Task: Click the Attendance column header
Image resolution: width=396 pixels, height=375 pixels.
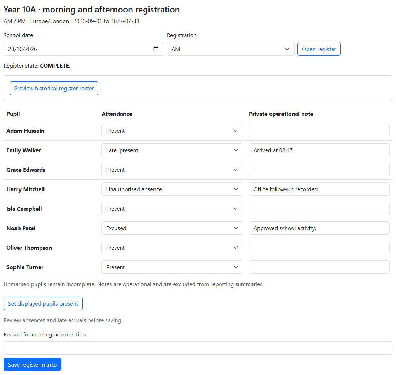Action: [x=117, y=114]
